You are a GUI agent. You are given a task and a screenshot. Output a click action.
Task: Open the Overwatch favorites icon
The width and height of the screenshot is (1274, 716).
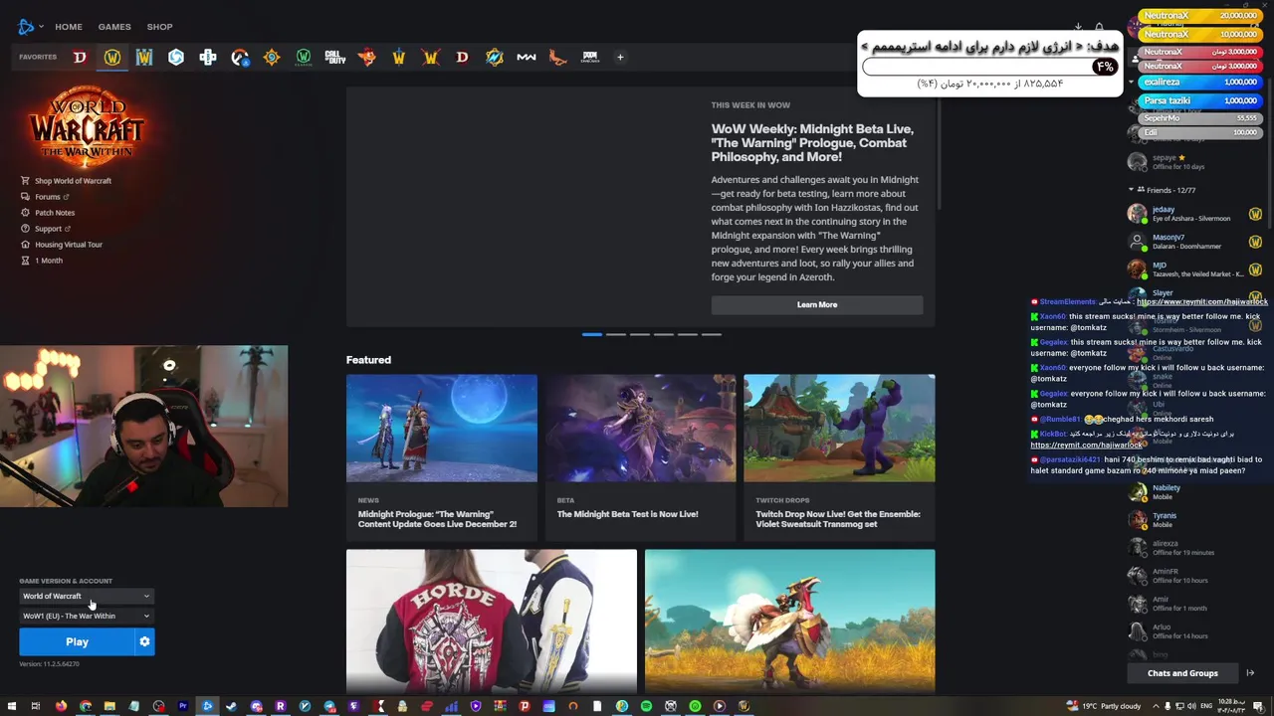(x=240, y=58)
